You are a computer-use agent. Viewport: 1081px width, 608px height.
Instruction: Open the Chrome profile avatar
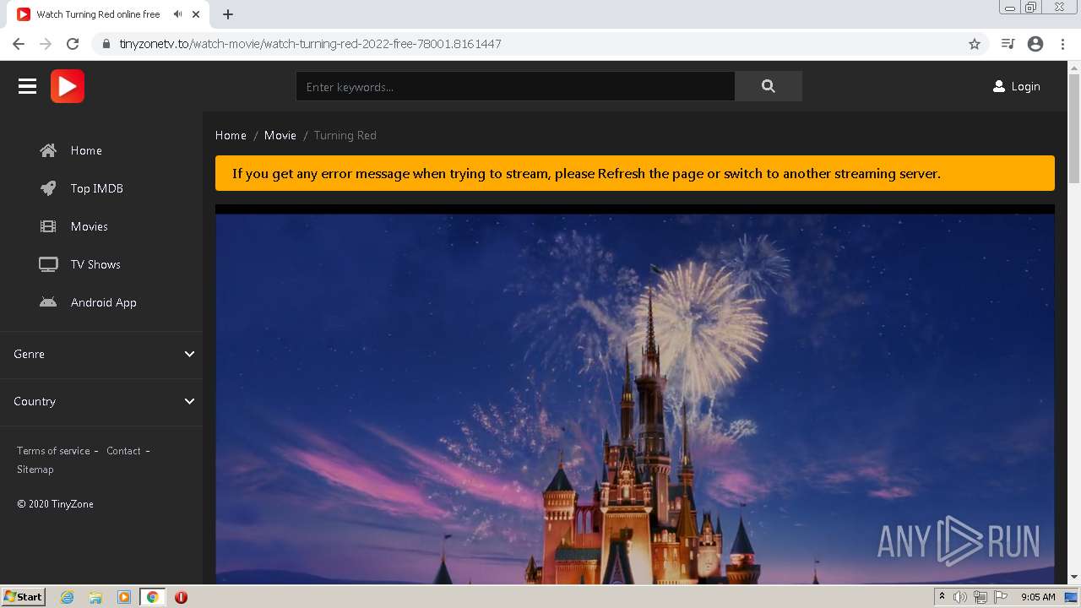1035,44
